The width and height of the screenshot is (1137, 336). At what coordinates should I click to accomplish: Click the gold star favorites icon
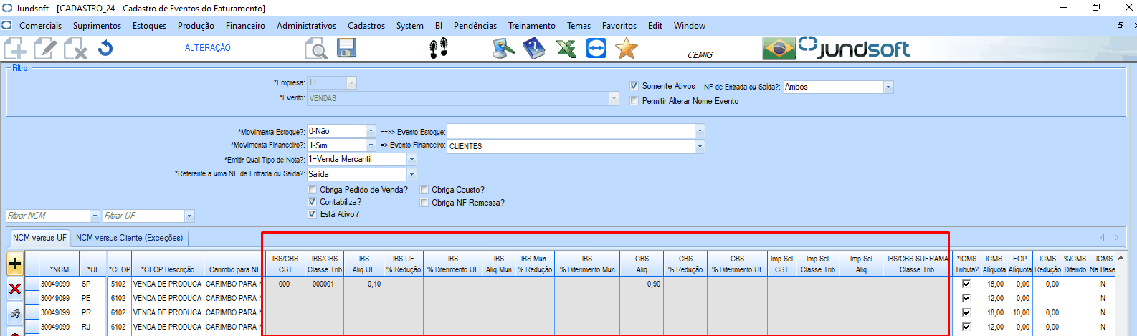[x=626, y=49]
